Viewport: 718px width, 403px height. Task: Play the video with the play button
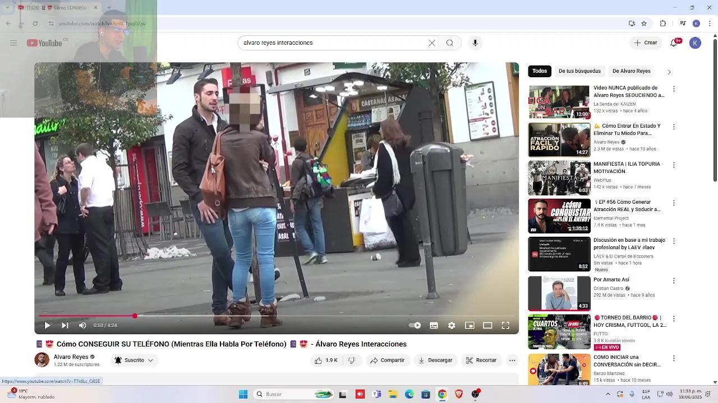[x=47, y=325]
